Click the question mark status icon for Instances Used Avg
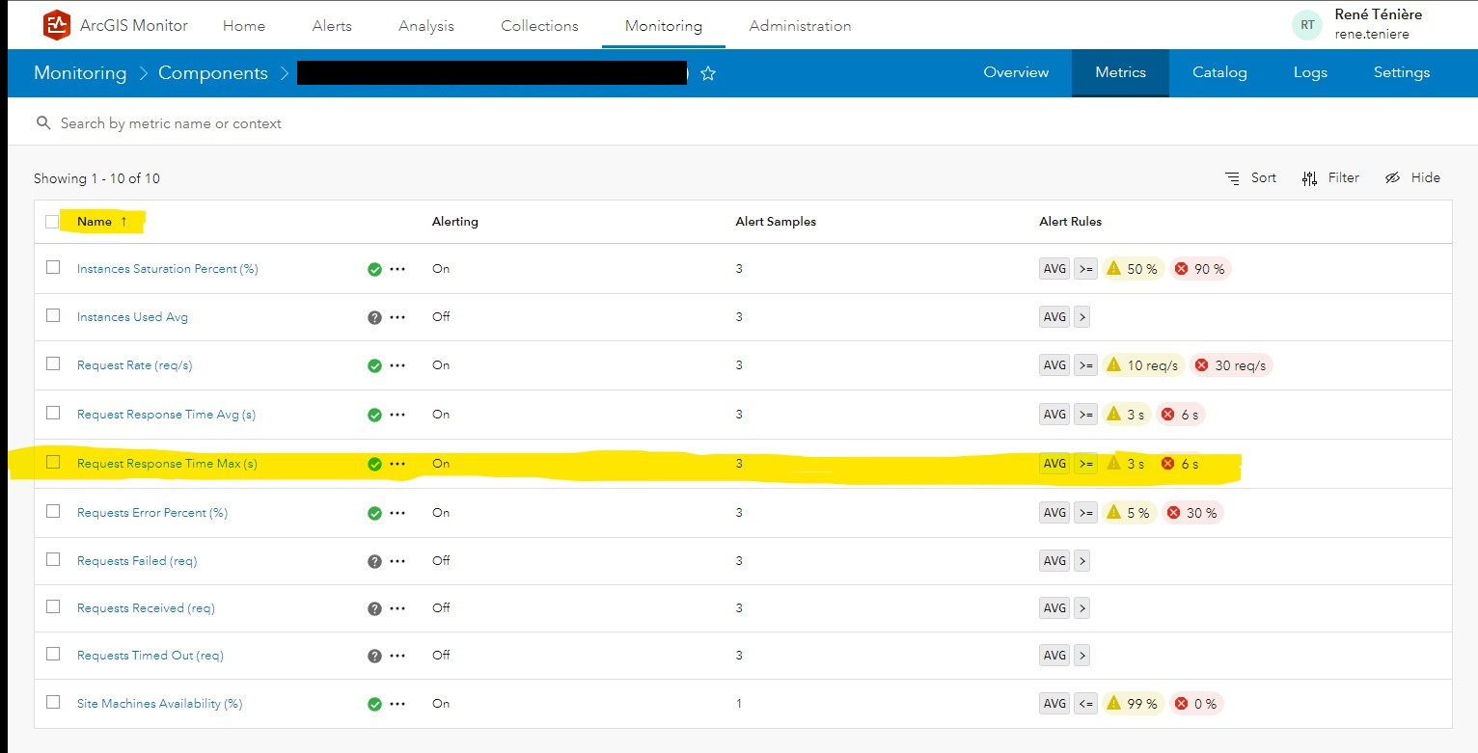The image size is (1478, 753). (374, 317)
